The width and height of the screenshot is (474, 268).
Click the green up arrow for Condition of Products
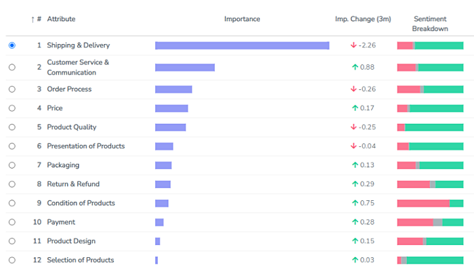355,203
